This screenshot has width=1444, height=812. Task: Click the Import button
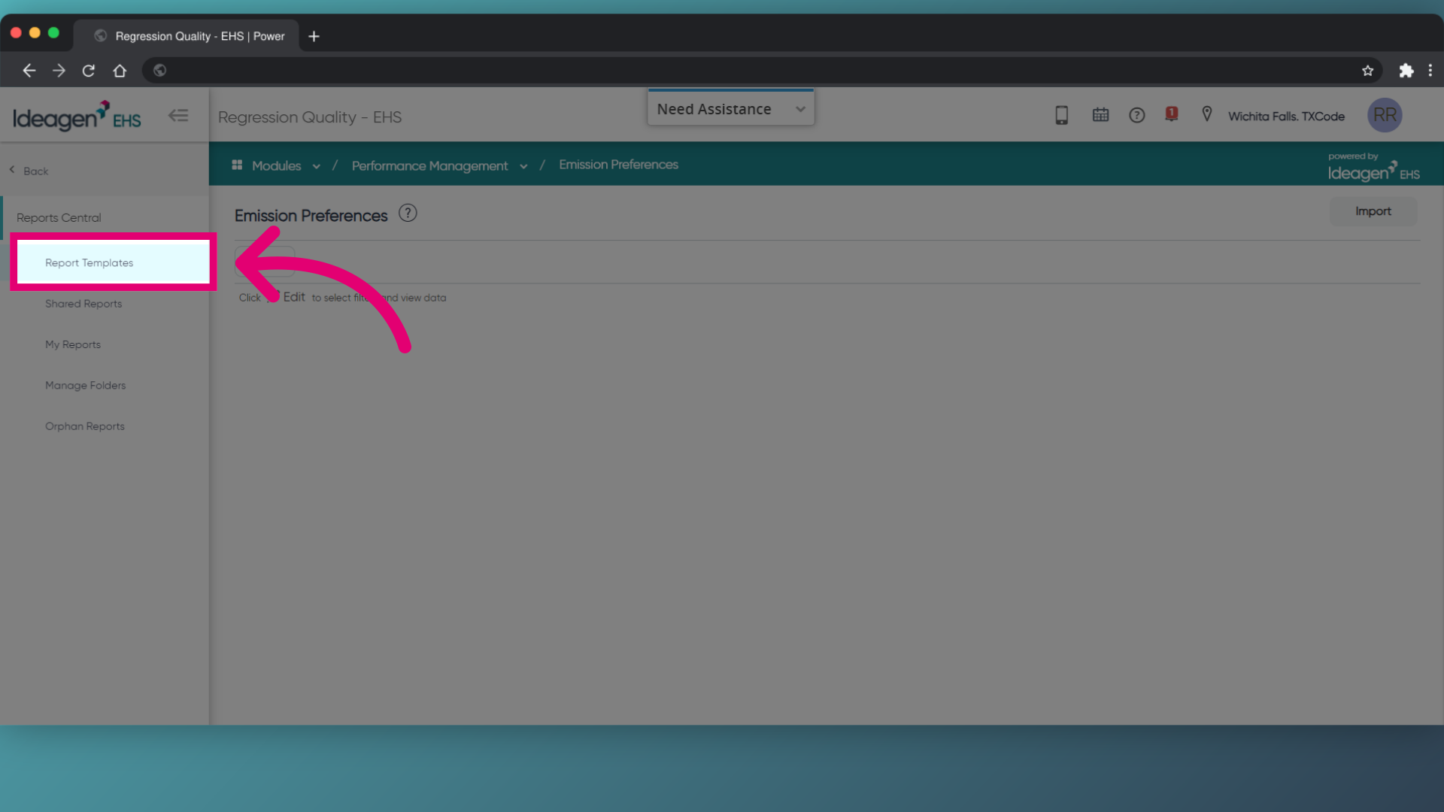(x=1373, y=211)
